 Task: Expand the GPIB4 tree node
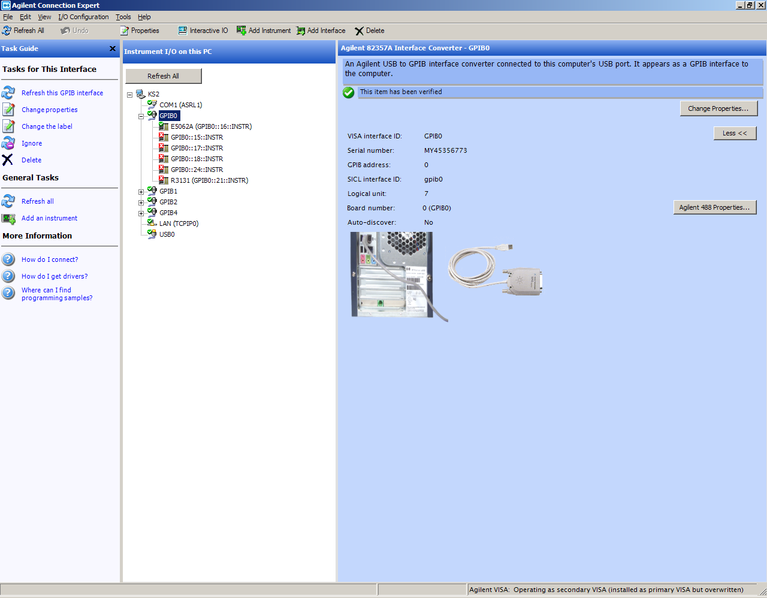(x=141, y=213)
